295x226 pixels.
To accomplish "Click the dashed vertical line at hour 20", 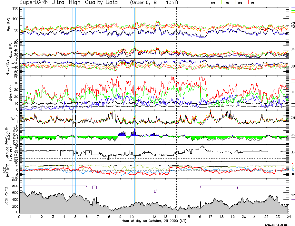I will (x=244, y=97).
